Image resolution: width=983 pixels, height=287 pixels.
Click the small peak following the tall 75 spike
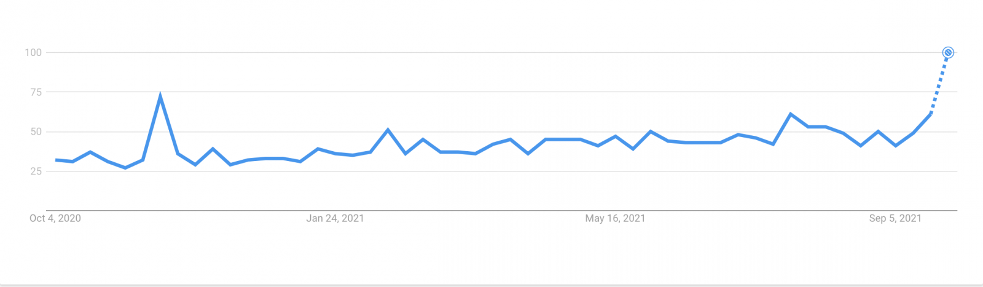tap(213, 149)
